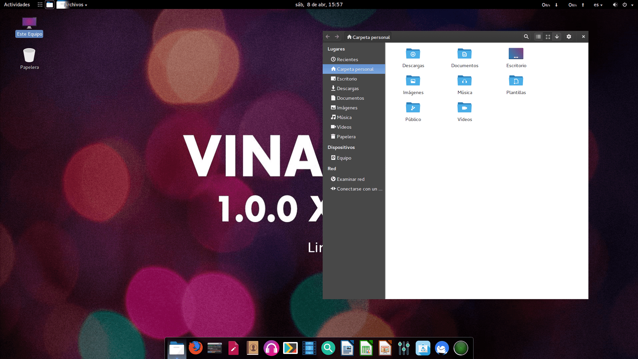Open Imágenes in the sidebar
This screenshot has width=638, height=359.
(x=354, y=108)
